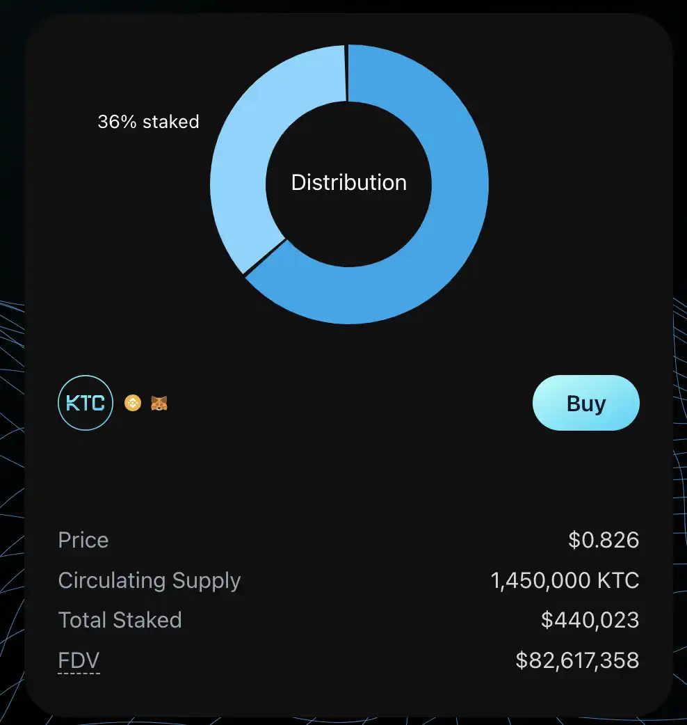The height and width of the screenshot is (725, 687).
Task: Click the Total Staked label
Action: 120,620
